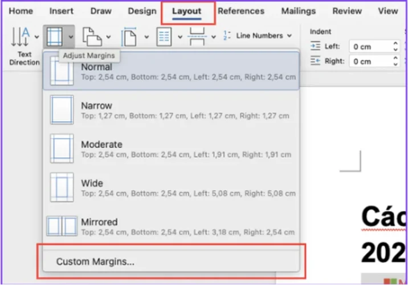The height and width of the screenshot is (285, 408).
Task: Click the Breaks icon in ribbon
Action: (197, 37)
